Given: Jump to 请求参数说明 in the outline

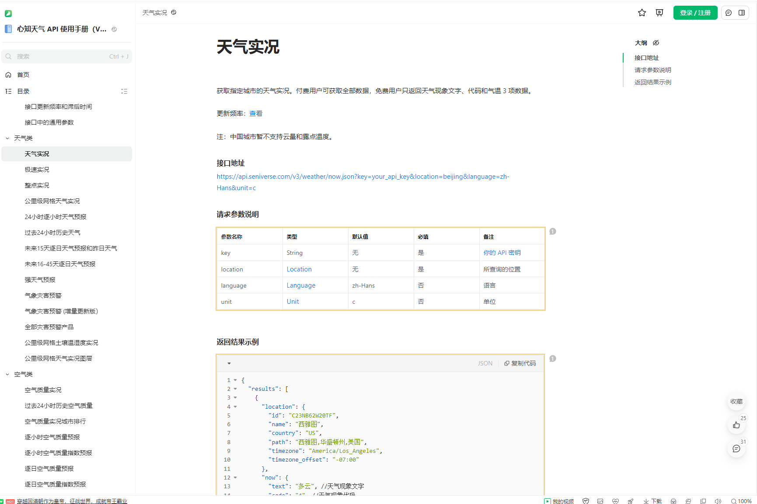Looking at the screenshot, I should pyautogui.click(x=652, y=70).
